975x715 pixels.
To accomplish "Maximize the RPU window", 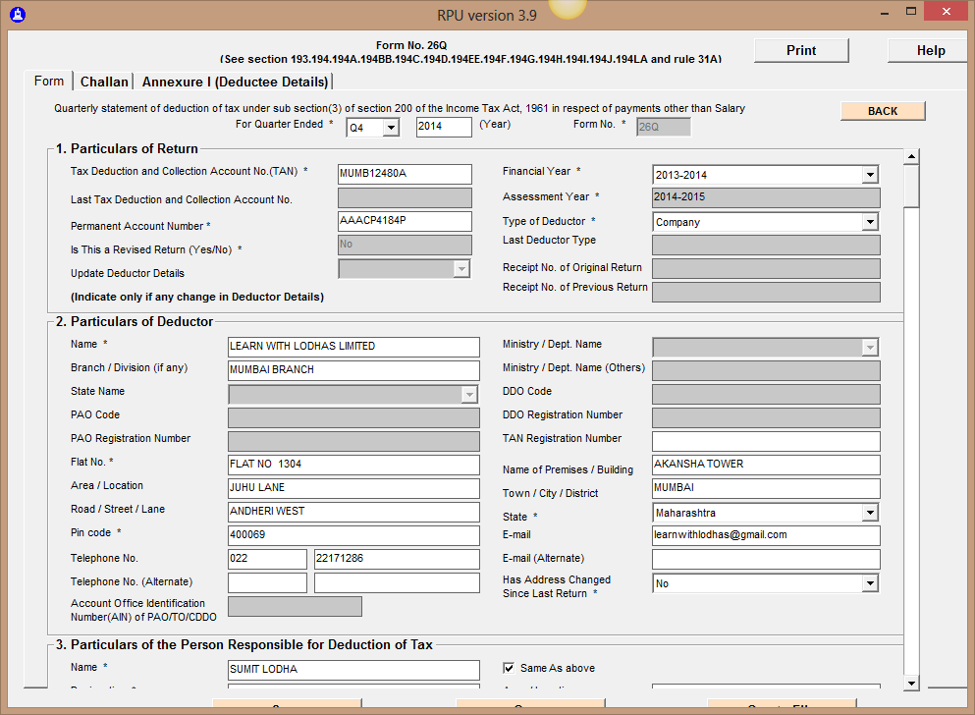I will tap(911, 12).
